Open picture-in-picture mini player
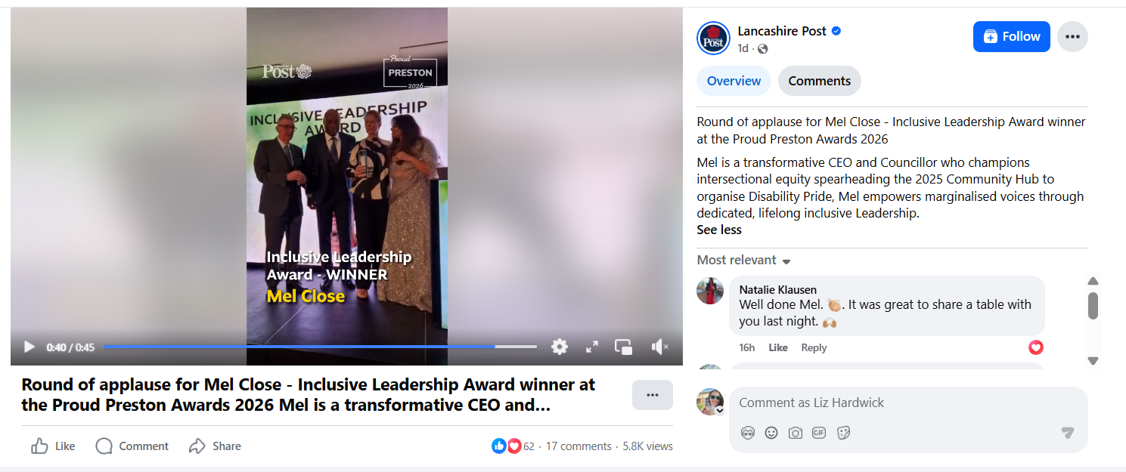This screenshot has width=1126, height=472. pyautogui.click(x=624, y=347)
